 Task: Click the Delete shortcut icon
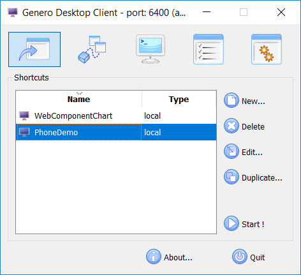[231, 126]
